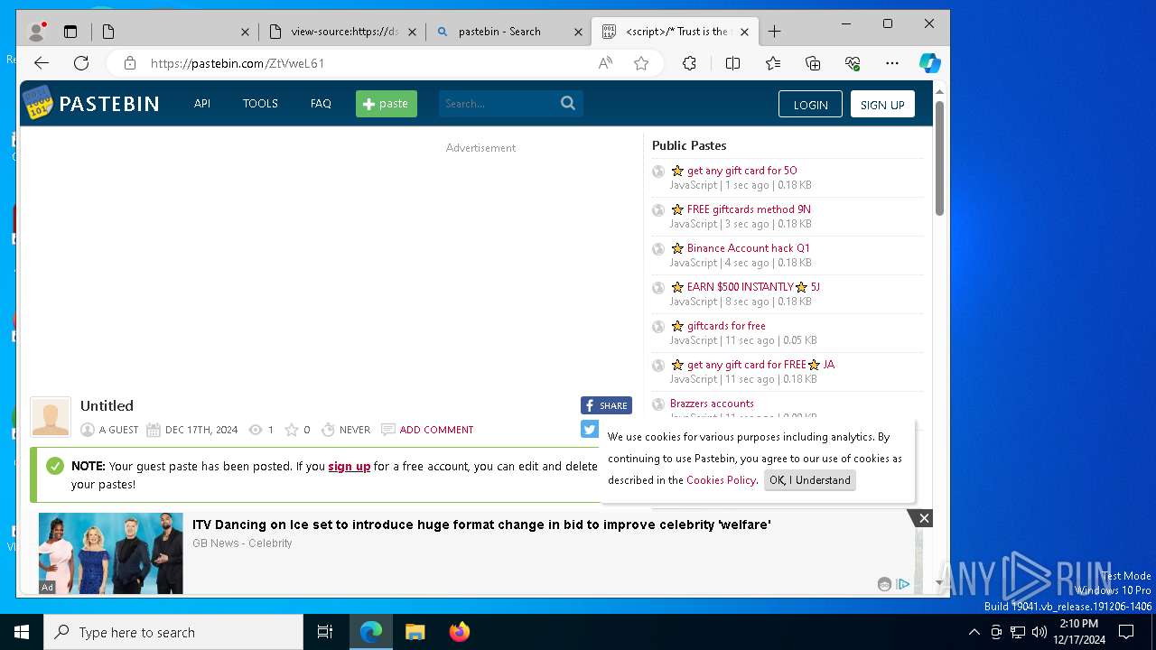Screen dimensions: 1156x650
Task: Click the Windows taskbar search box
Action: click(173, 632)
